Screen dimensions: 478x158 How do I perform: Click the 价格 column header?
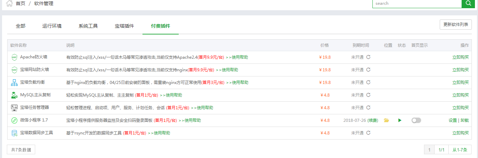pos(325,45)
